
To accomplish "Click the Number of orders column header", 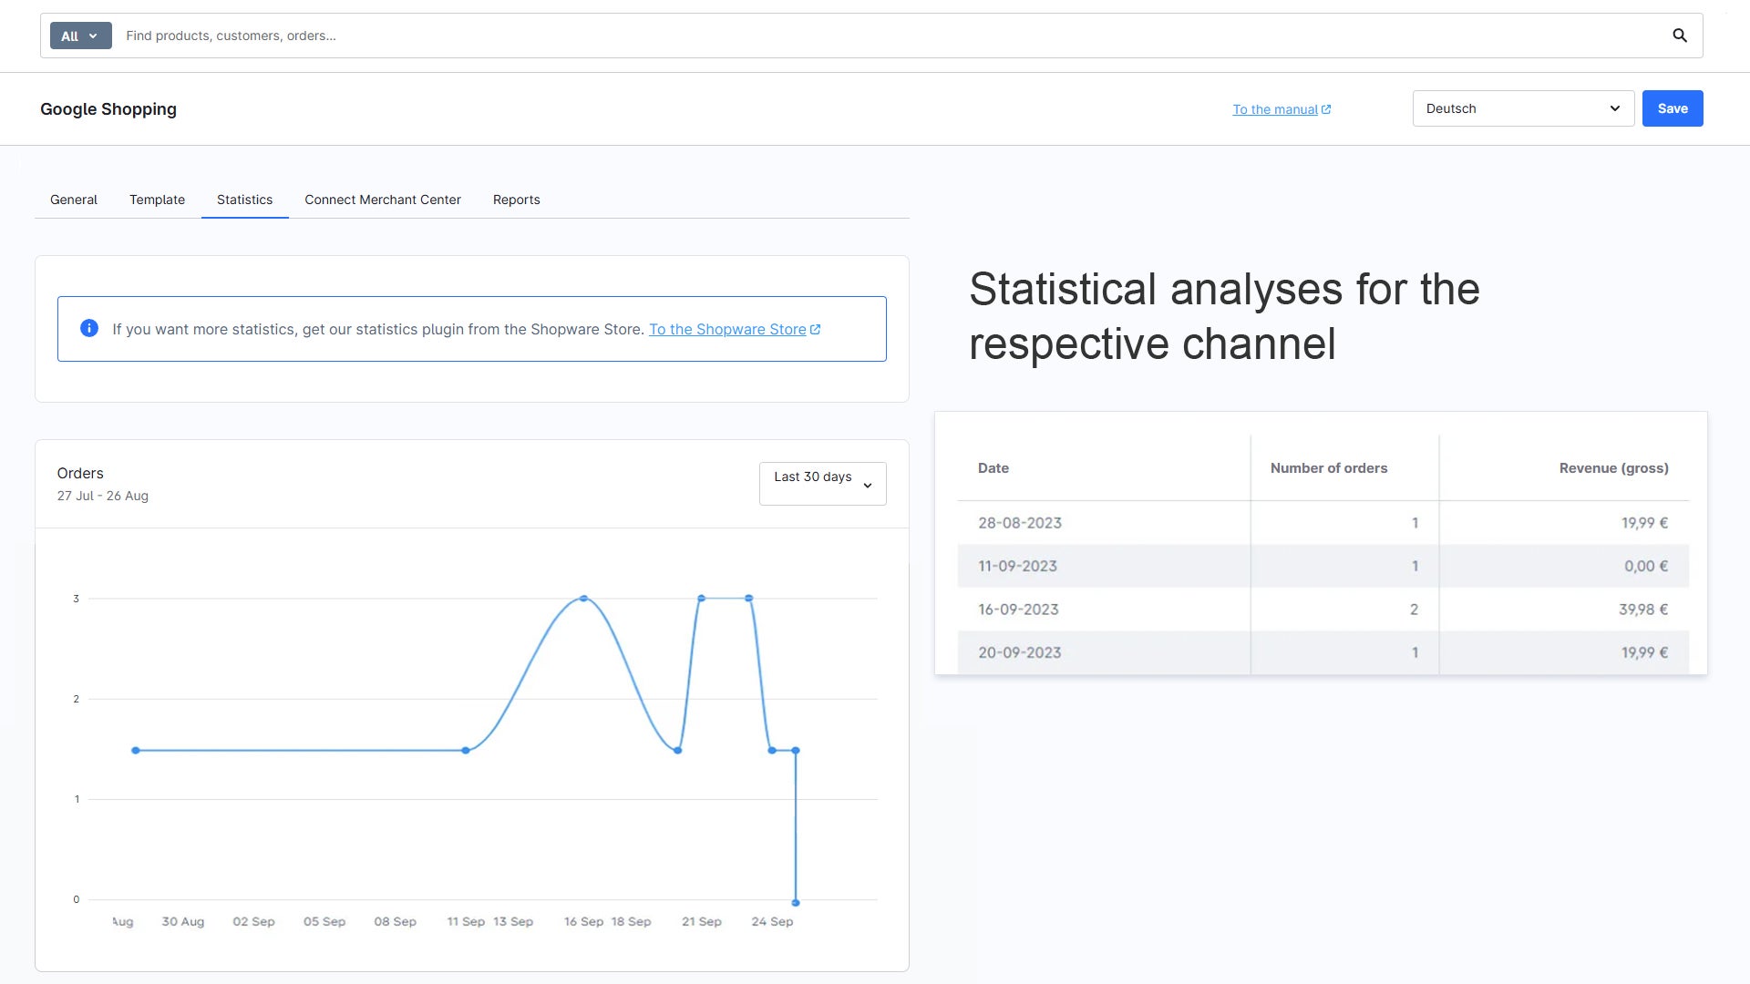I will 1329,468.
